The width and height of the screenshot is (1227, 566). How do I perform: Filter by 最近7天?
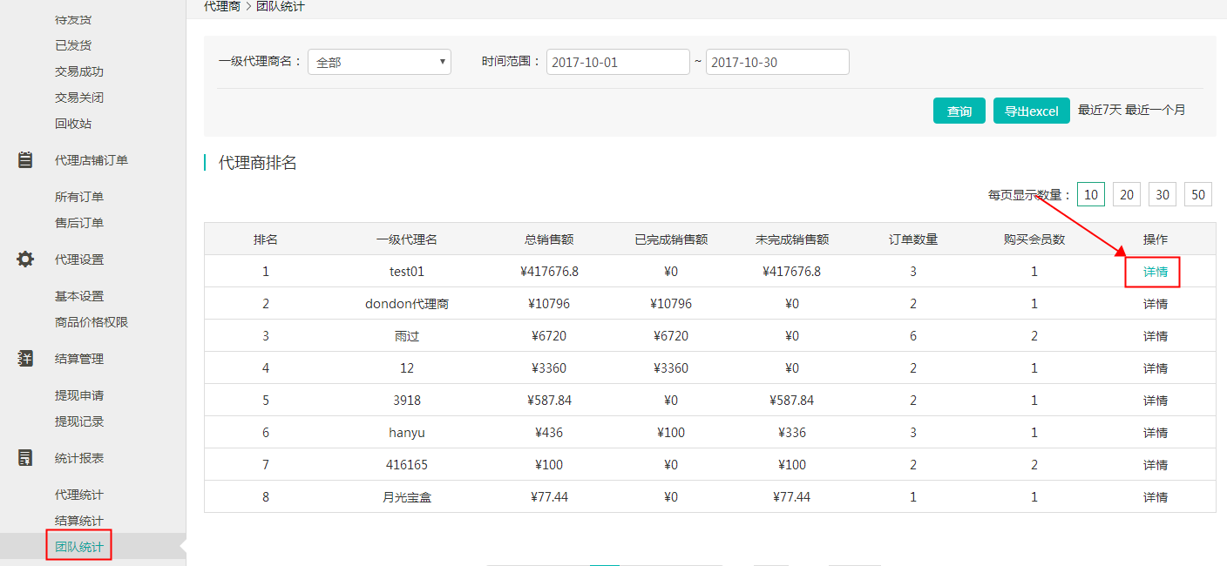(1099, 110)
